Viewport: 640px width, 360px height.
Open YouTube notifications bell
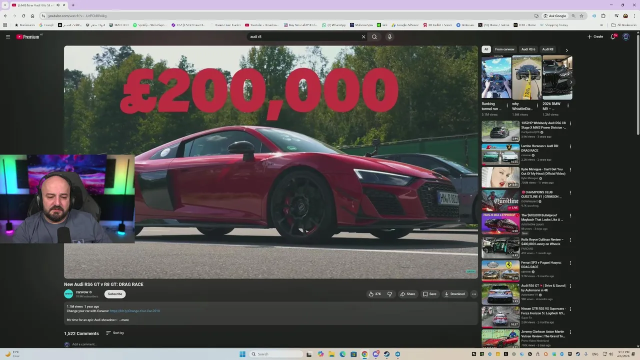point(613,36)
